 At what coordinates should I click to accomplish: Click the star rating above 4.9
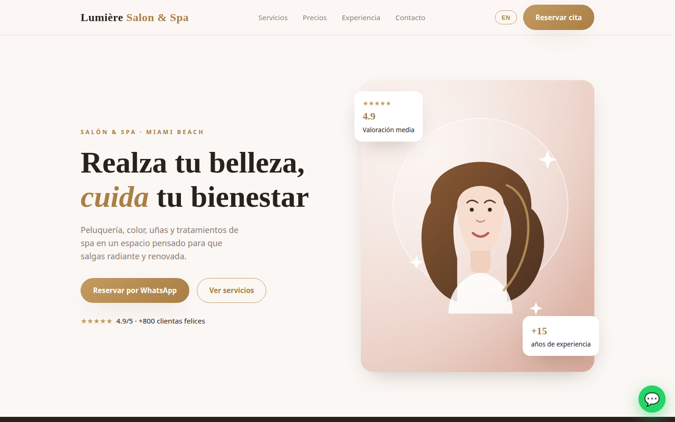[377, 103]
